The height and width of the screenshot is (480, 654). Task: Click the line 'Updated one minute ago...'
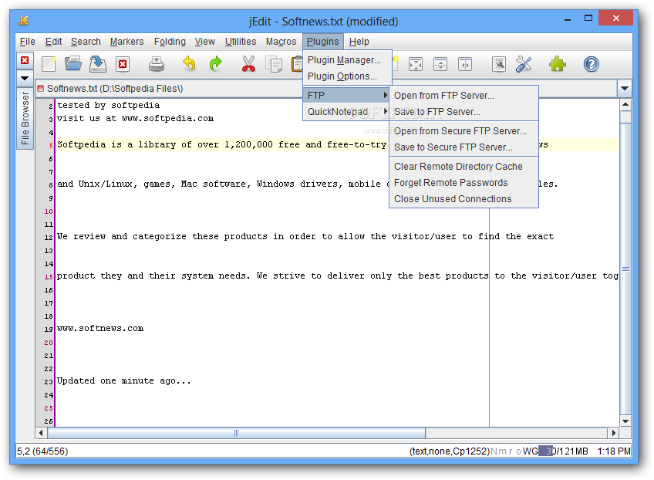click(x=124, y=381)
